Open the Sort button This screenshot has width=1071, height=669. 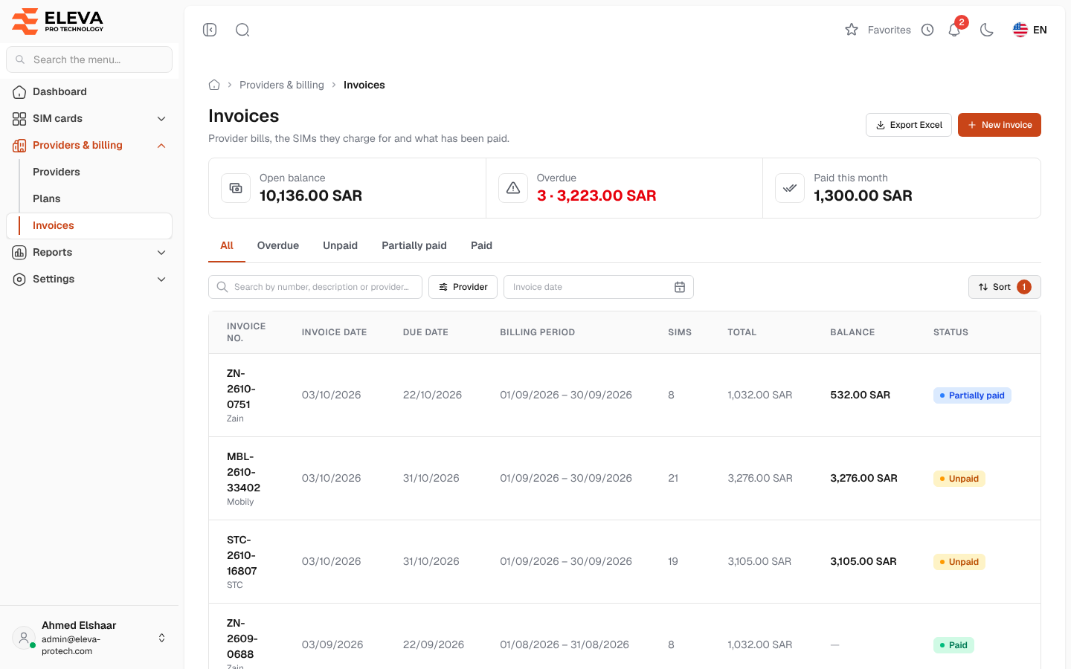[x=1004, y=287]
